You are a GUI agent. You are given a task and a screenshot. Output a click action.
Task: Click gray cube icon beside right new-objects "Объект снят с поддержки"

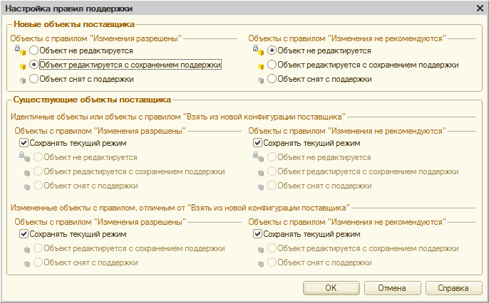(262, 80)
